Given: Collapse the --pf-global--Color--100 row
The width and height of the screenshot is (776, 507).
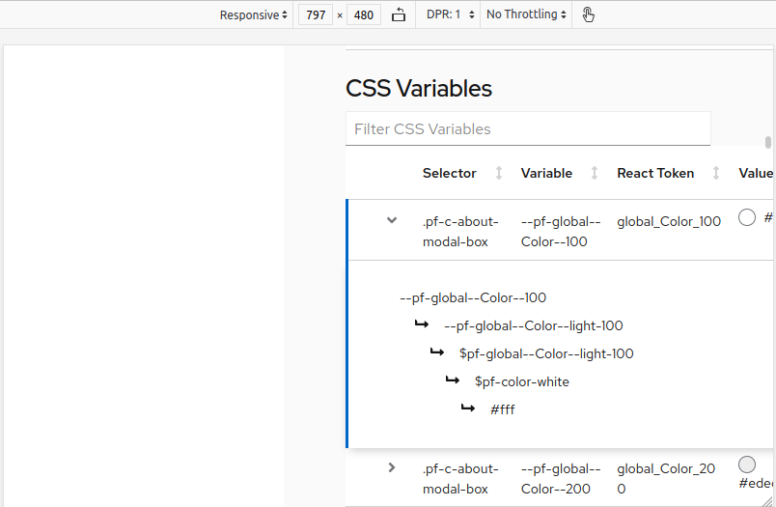Looking at the screenshot, I should click(392, 220).
